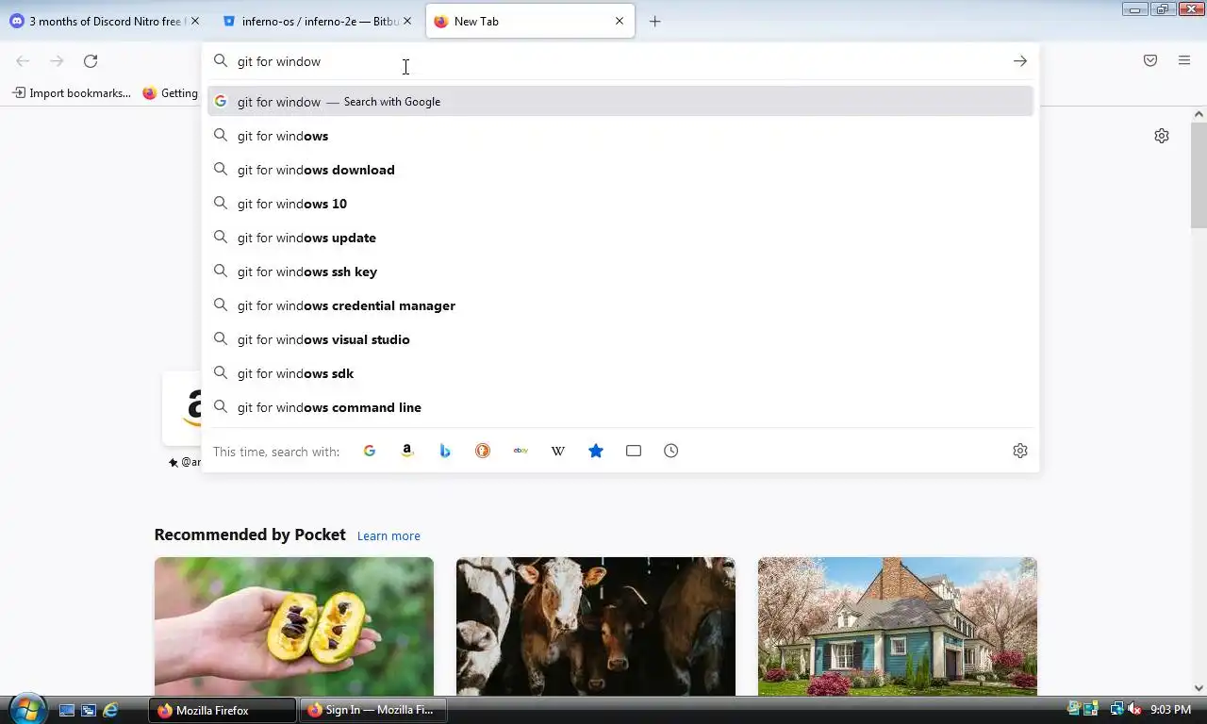Viewport: 1207px width, 724px height.
Task: Choose 'git for window — Search with Google'
Action: point(620,101)
